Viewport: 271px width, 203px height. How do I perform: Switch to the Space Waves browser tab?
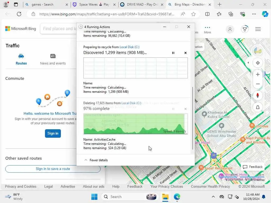click(x=94, y=4)
